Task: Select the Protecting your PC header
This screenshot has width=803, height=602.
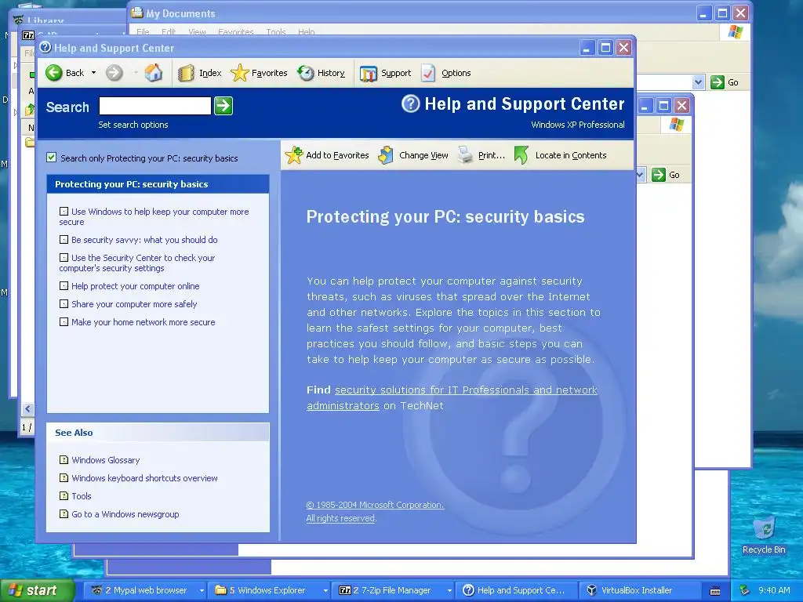Action: pyautogui.click(x=158, y=184)
